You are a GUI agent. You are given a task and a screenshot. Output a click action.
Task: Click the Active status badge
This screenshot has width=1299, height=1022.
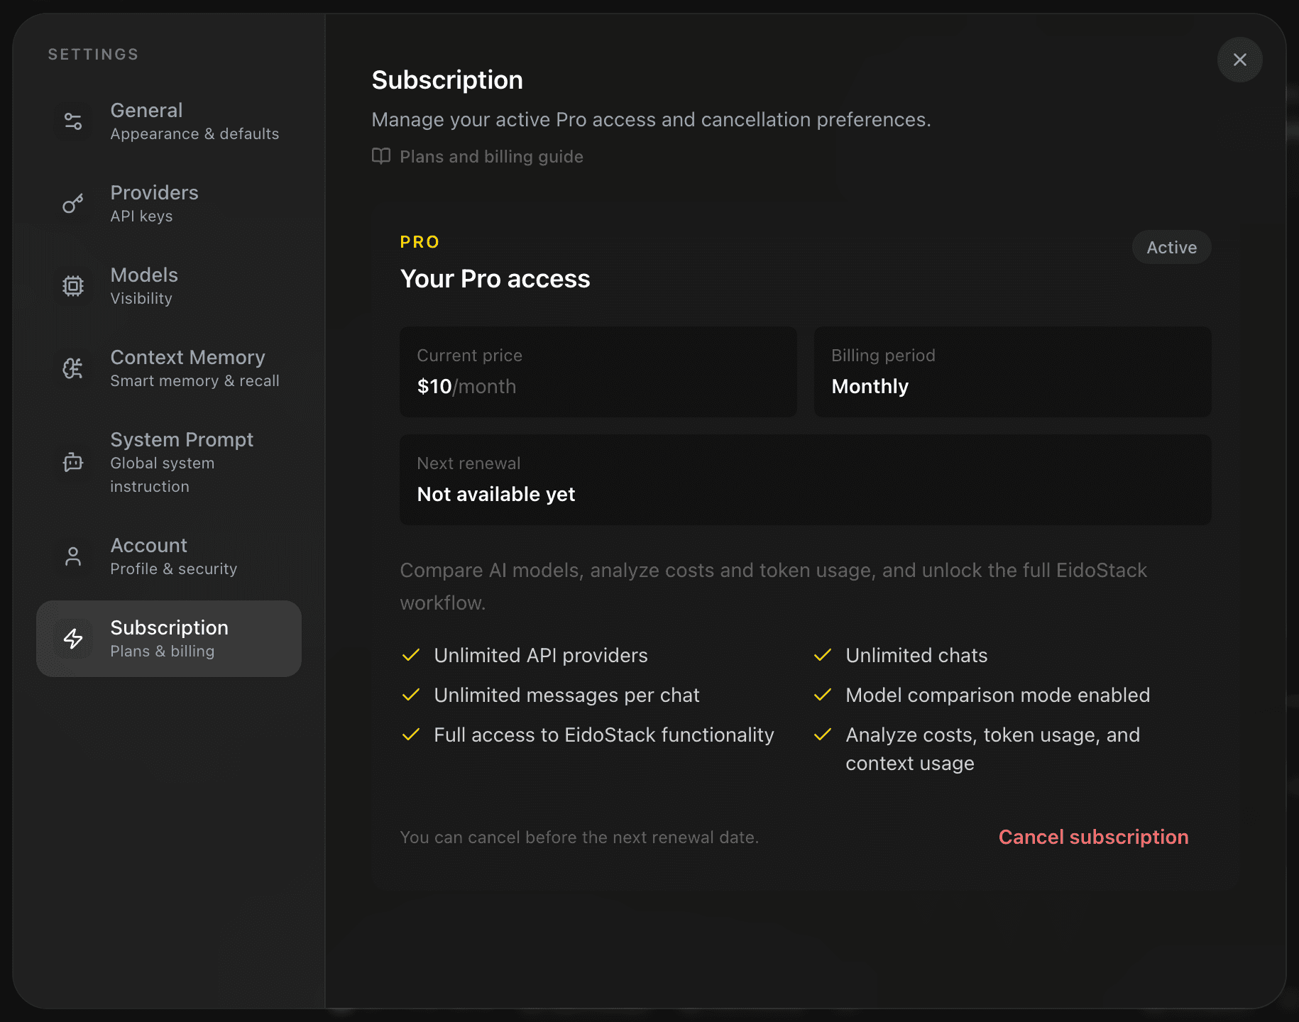(1171, 247)
